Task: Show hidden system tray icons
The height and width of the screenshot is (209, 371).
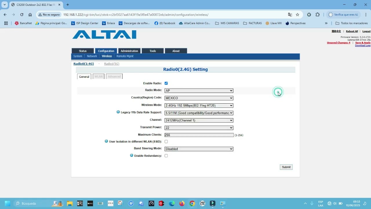Action: [305, 203]
